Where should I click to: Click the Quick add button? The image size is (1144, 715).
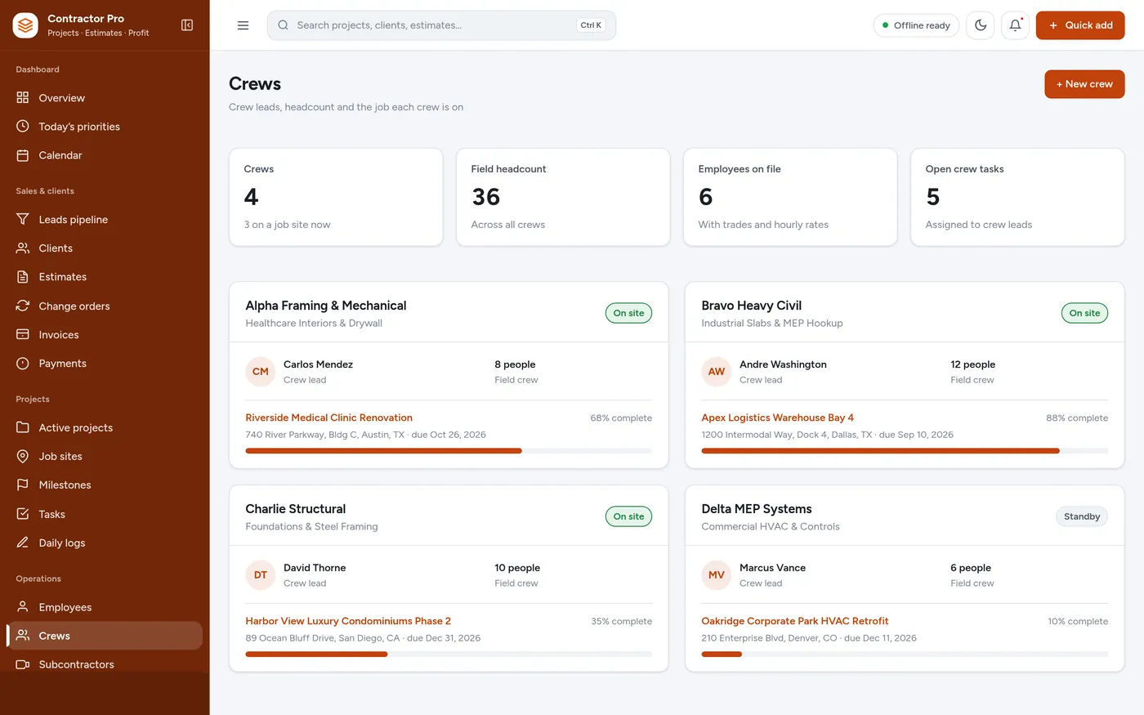point(1080,25)
